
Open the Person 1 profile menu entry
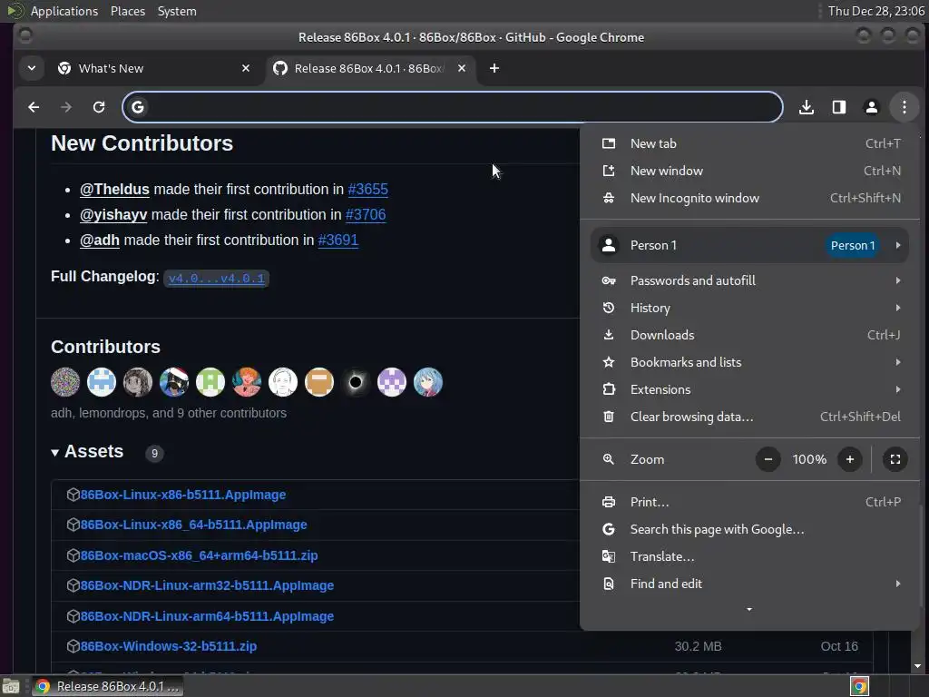(749, 245)
